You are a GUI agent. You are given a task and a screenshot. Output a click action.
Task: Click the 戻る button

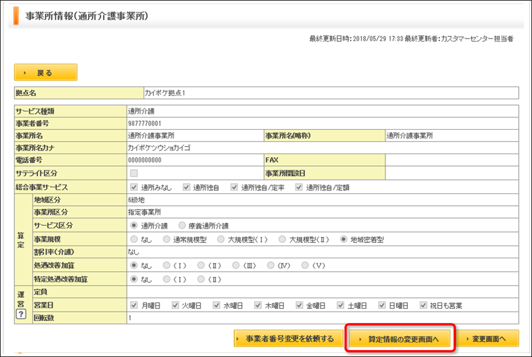(x=45, y=72)
